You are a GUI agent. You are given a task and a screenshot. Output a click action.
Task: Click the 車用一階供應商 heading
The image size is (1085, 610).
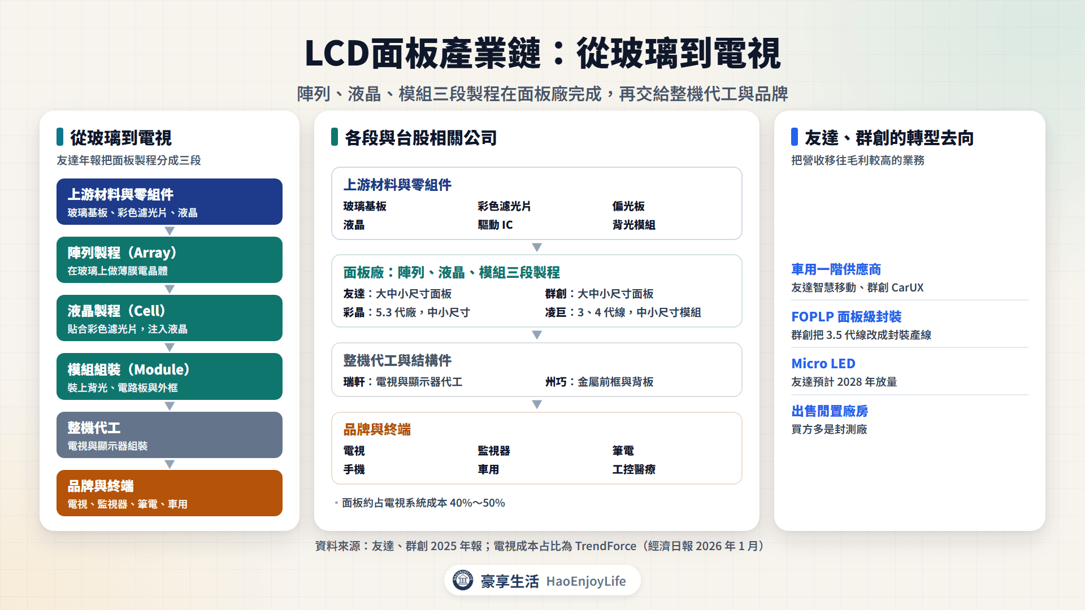pyautogui.click(x=836, y=269)
